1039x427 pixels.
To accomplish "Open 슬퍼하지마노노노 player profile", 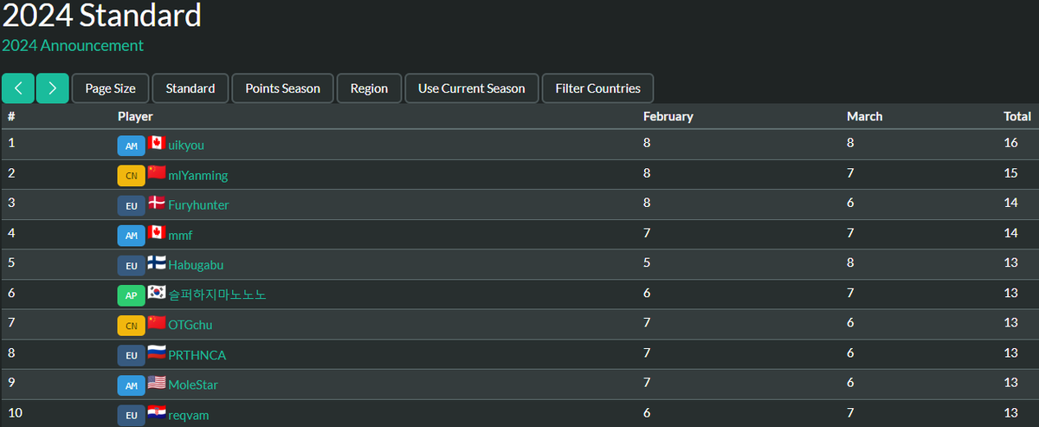I will click(217, 295).
